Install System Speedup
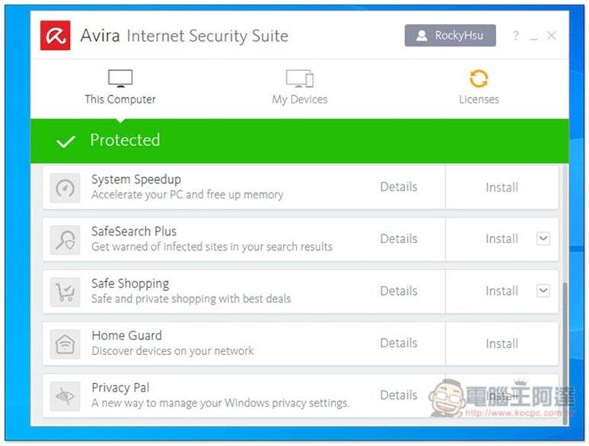Screen dimensions: 589x446 [501, 187]
